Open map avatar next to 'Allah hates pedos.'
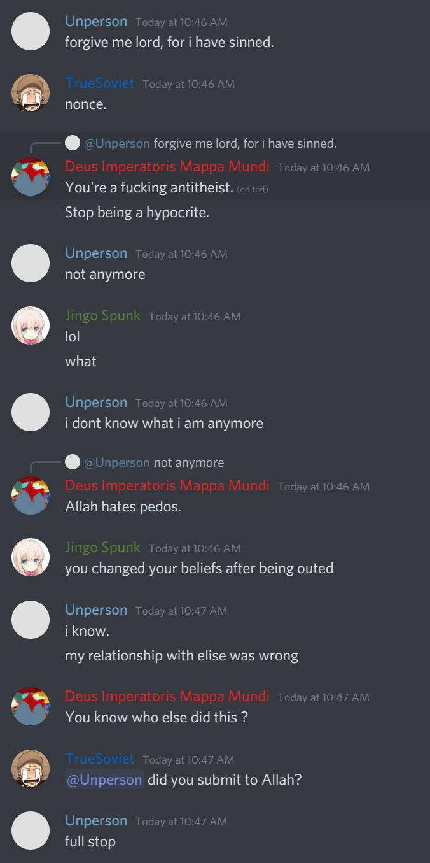Viewport: 430px width, 863px height. (31, 496)
